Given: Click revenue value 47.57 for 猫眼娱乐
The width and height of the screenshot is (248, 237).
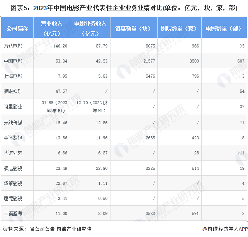Looking at the screenshot, I should [61, 91].
